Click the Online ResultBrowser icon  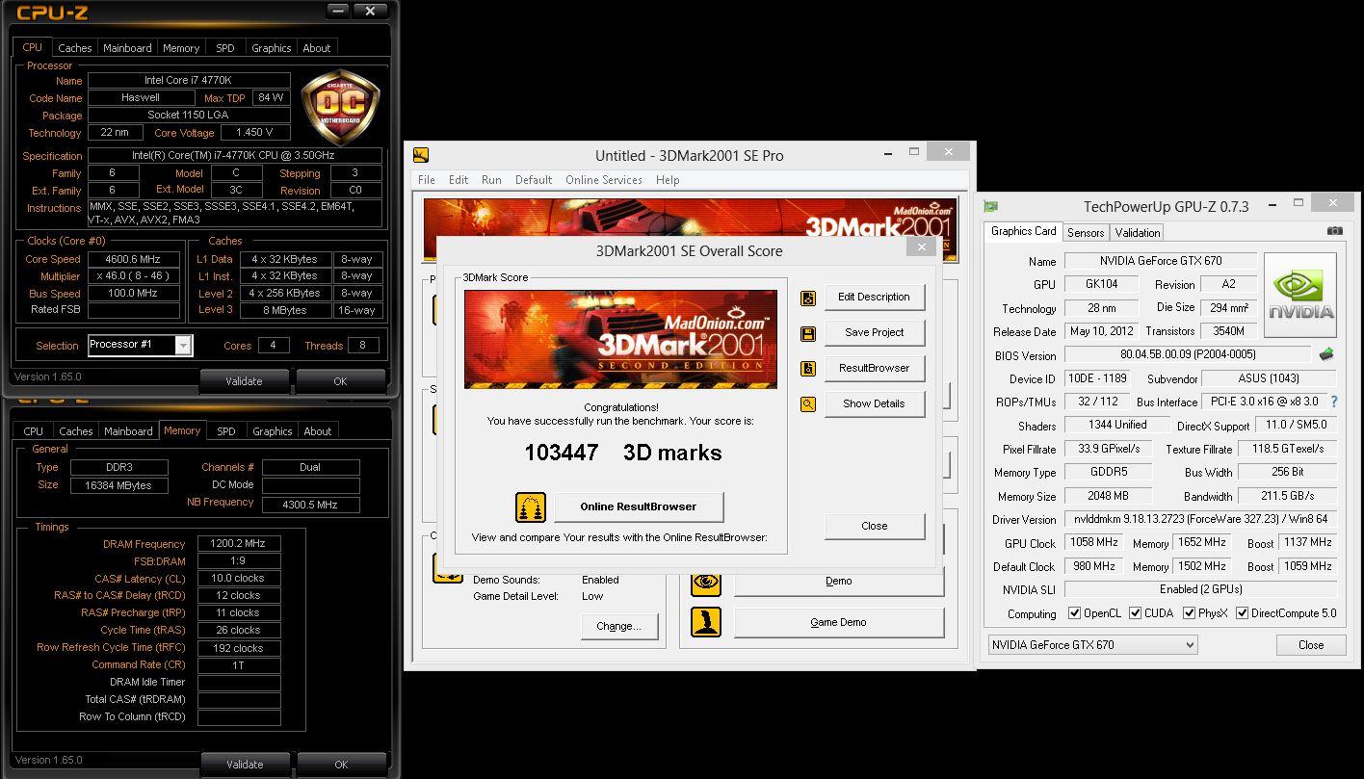tap(531, 506)
